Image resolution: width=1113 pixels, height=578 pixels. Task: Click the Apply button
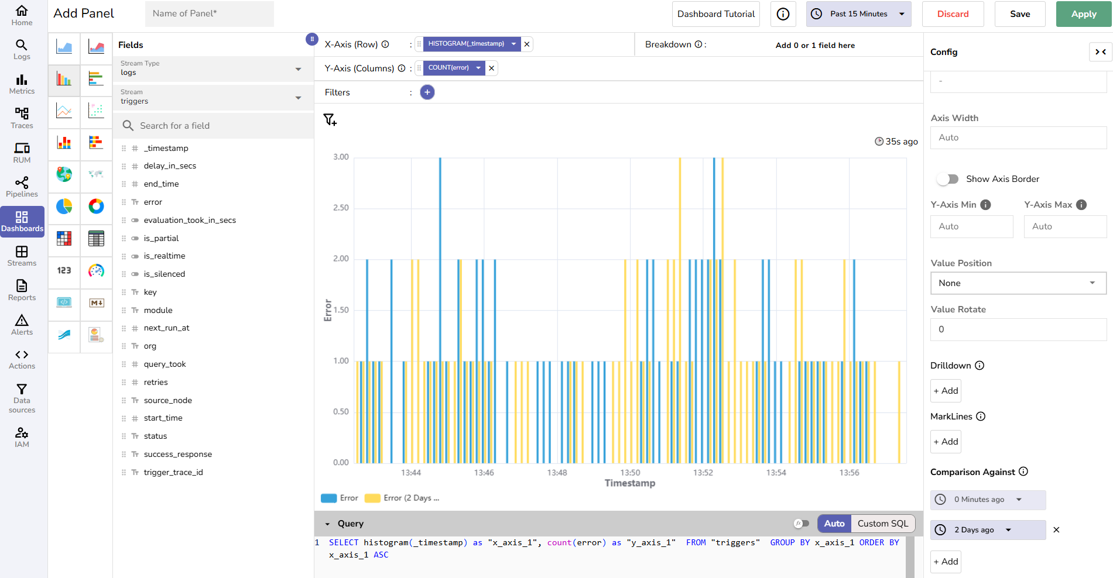1083,14
